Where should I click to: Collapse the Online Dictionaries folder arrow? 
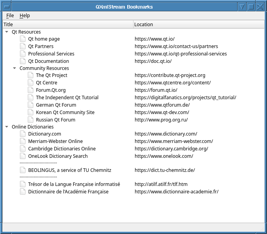(7, 127)
